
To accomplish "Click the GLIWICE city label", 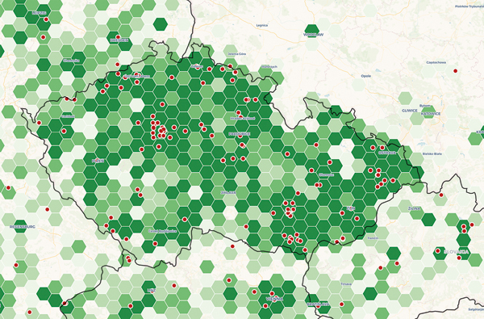I will [x=409, y=111].
